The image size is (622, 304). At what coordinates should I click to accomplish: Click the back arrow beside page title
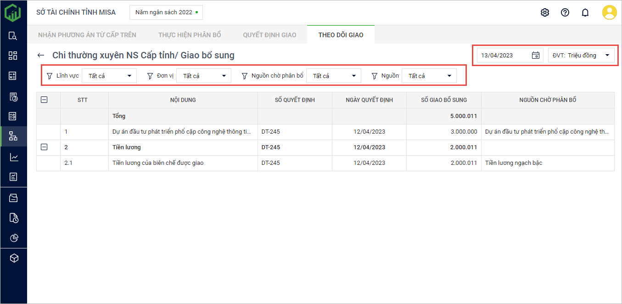tap(41, 56)
